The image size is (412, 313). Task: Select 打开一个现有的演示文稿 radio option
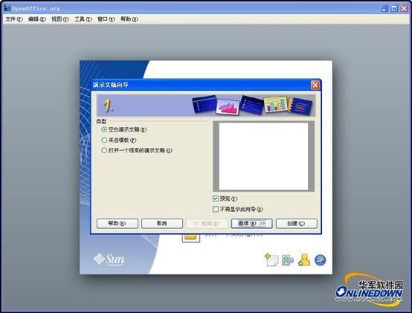click(104, 150)
